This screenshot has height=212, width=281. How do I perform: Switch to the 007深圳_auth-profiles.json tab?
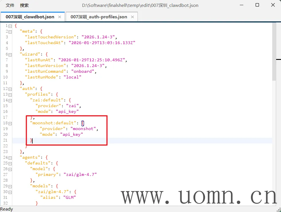(x=99, y=17)
